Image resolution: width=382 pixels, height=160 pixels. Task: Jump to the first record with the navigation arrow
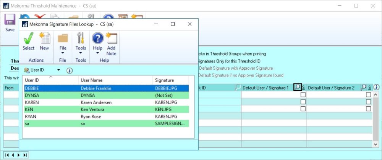[7, 155]
